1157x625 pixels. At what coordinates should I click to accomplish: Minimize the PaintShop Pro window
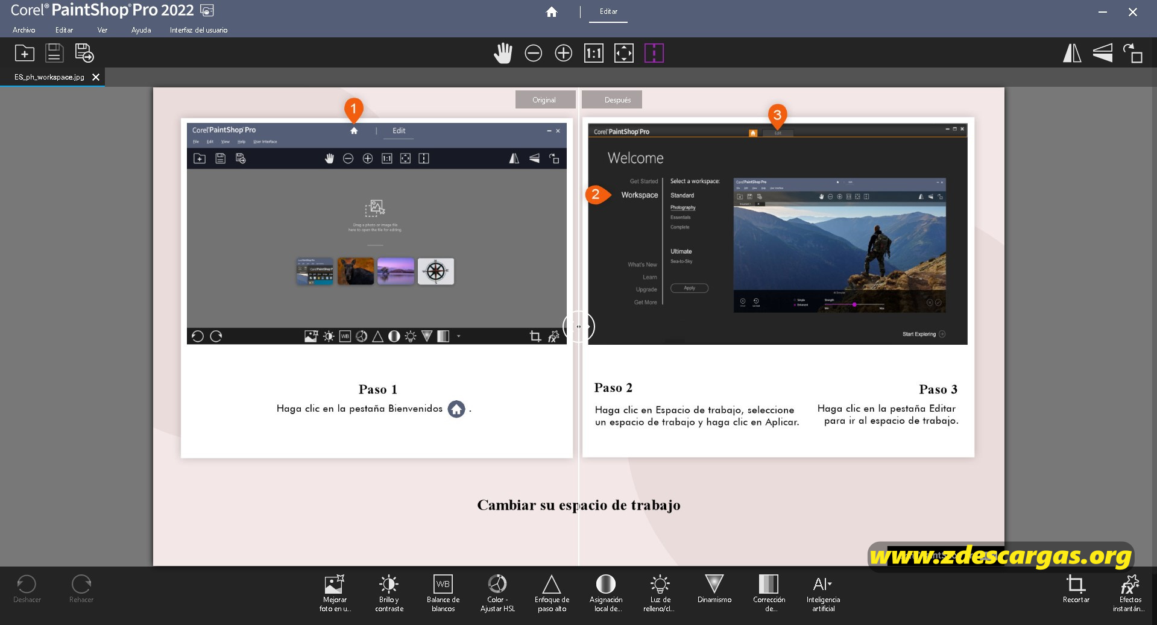coord(1103,12)
